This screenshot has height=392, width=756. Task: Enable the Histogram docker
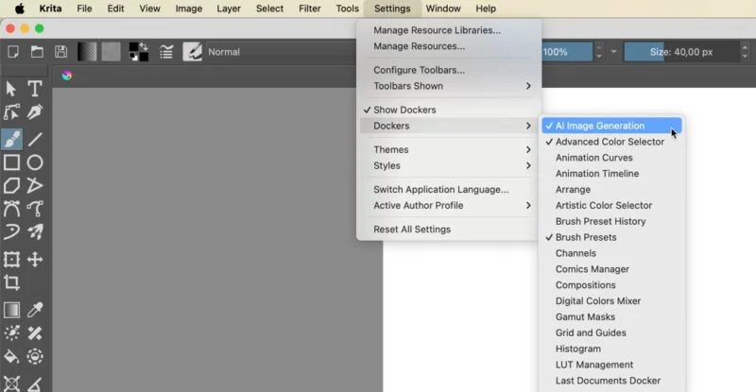tap(611, 349)
